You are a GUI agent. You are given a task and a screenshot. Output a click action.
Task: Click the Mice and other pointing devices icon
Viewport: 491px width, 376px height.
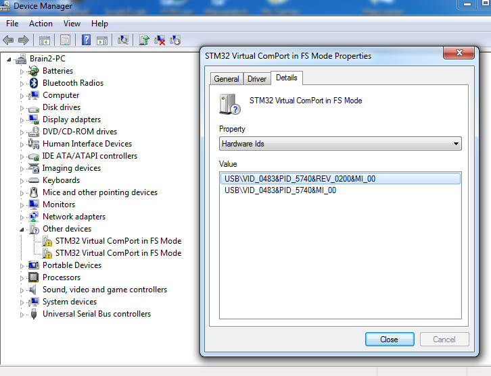[34, 192]
